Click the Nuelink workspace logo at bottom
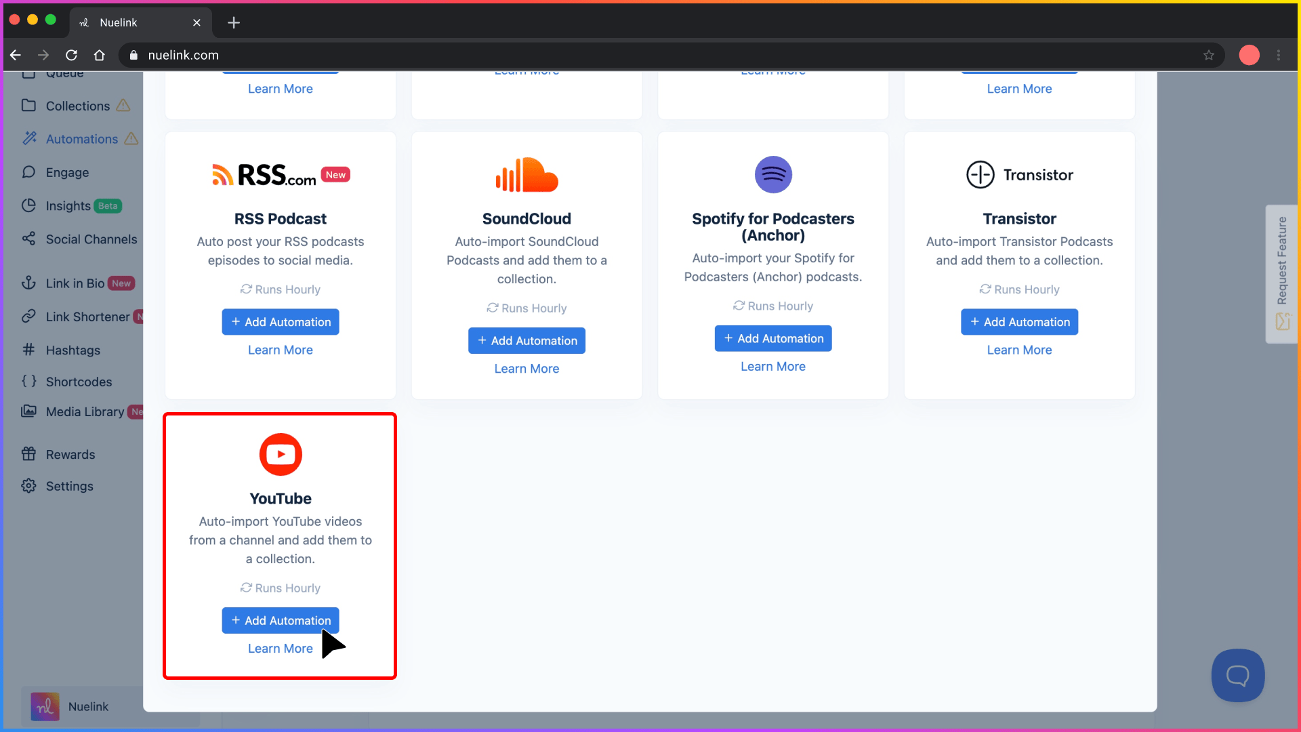The height and width of the screenshot is (732, 1301). 45,707
